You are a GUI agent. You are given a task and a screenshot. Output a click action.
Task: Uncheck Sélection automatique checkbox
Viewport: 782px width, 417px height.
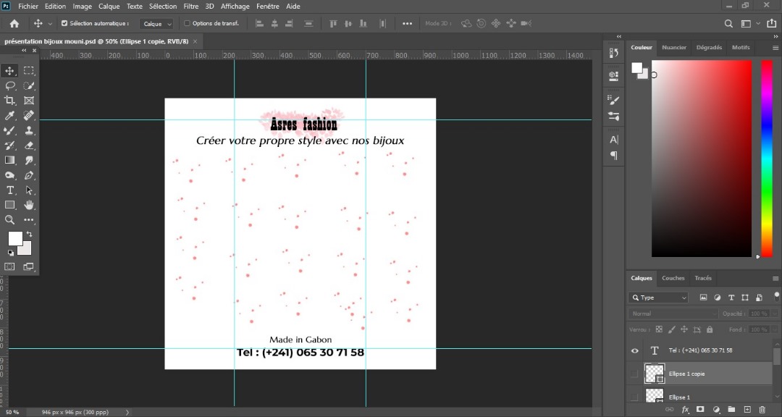[64, 23]
